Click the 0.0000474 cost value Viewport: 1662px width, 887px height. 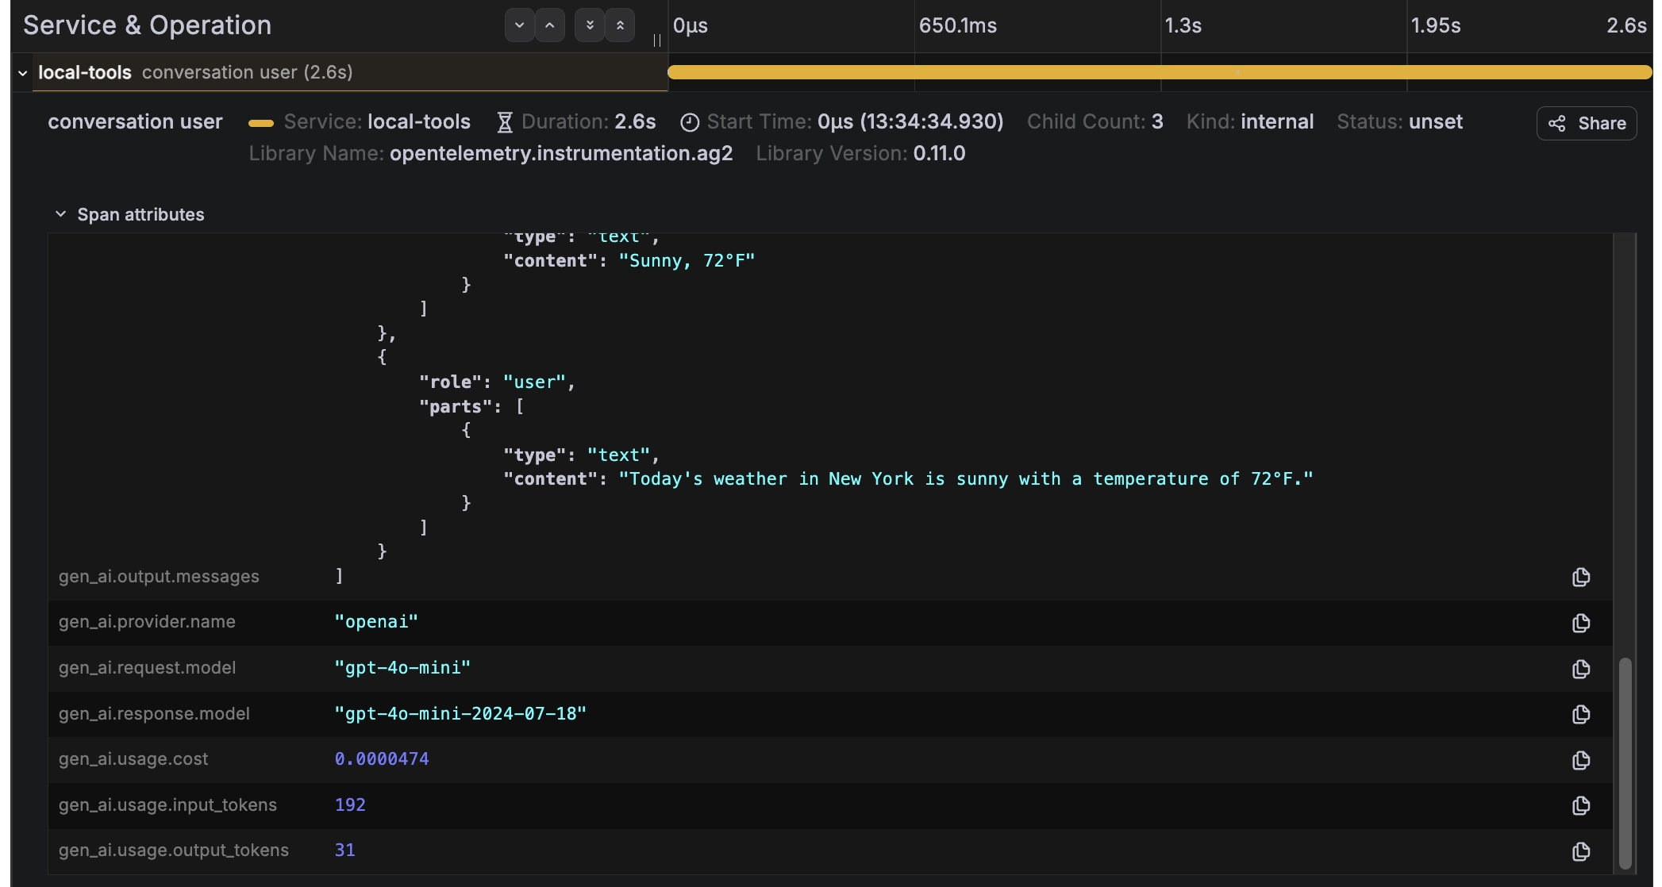[382, 759]
